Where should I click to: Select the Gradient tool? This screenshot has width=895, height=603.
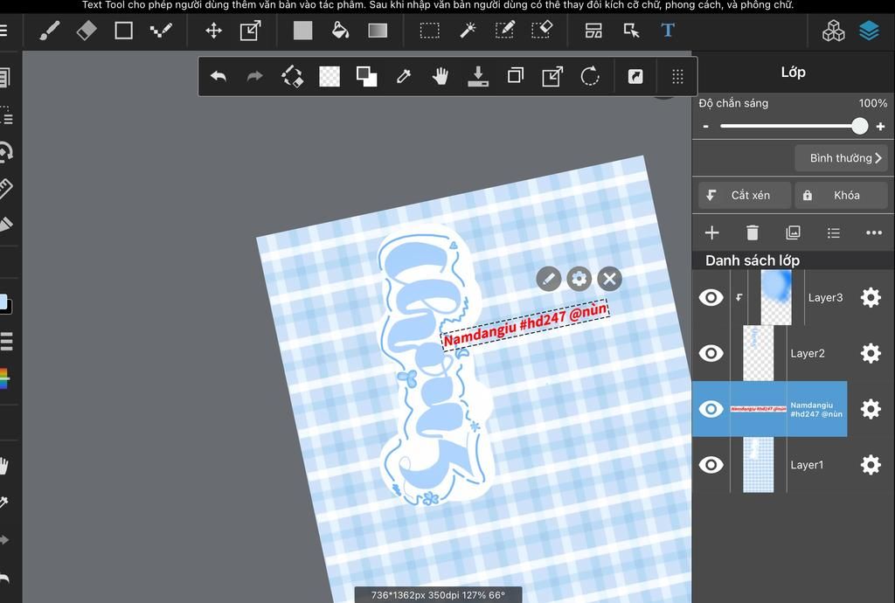(378, 31)
